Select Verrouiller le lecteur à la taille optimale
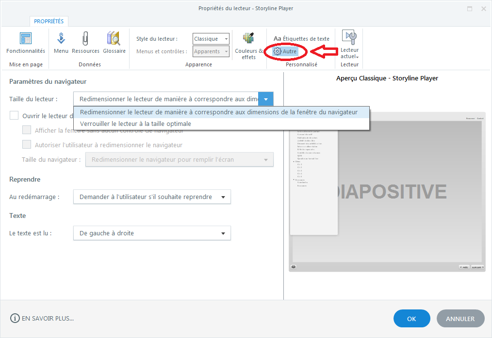This screenshot has width=492, height=338. click(222, 124)
